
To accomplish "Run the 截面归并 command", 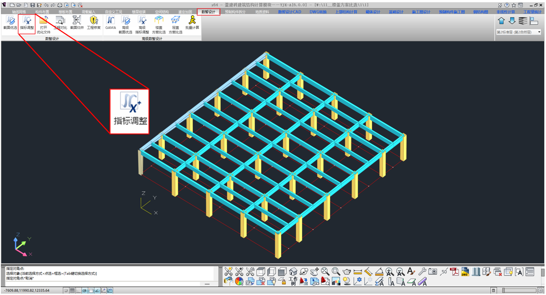I will [77, 23].
